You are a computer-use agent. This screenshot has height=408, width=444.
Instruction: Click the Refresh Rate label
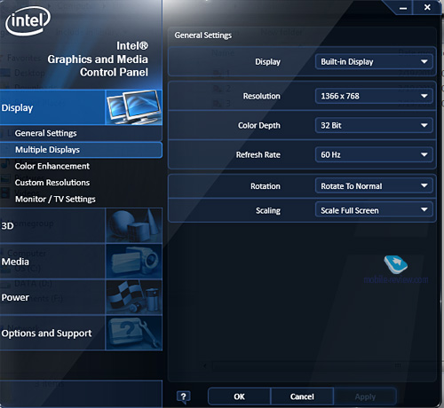click(258, 154)
